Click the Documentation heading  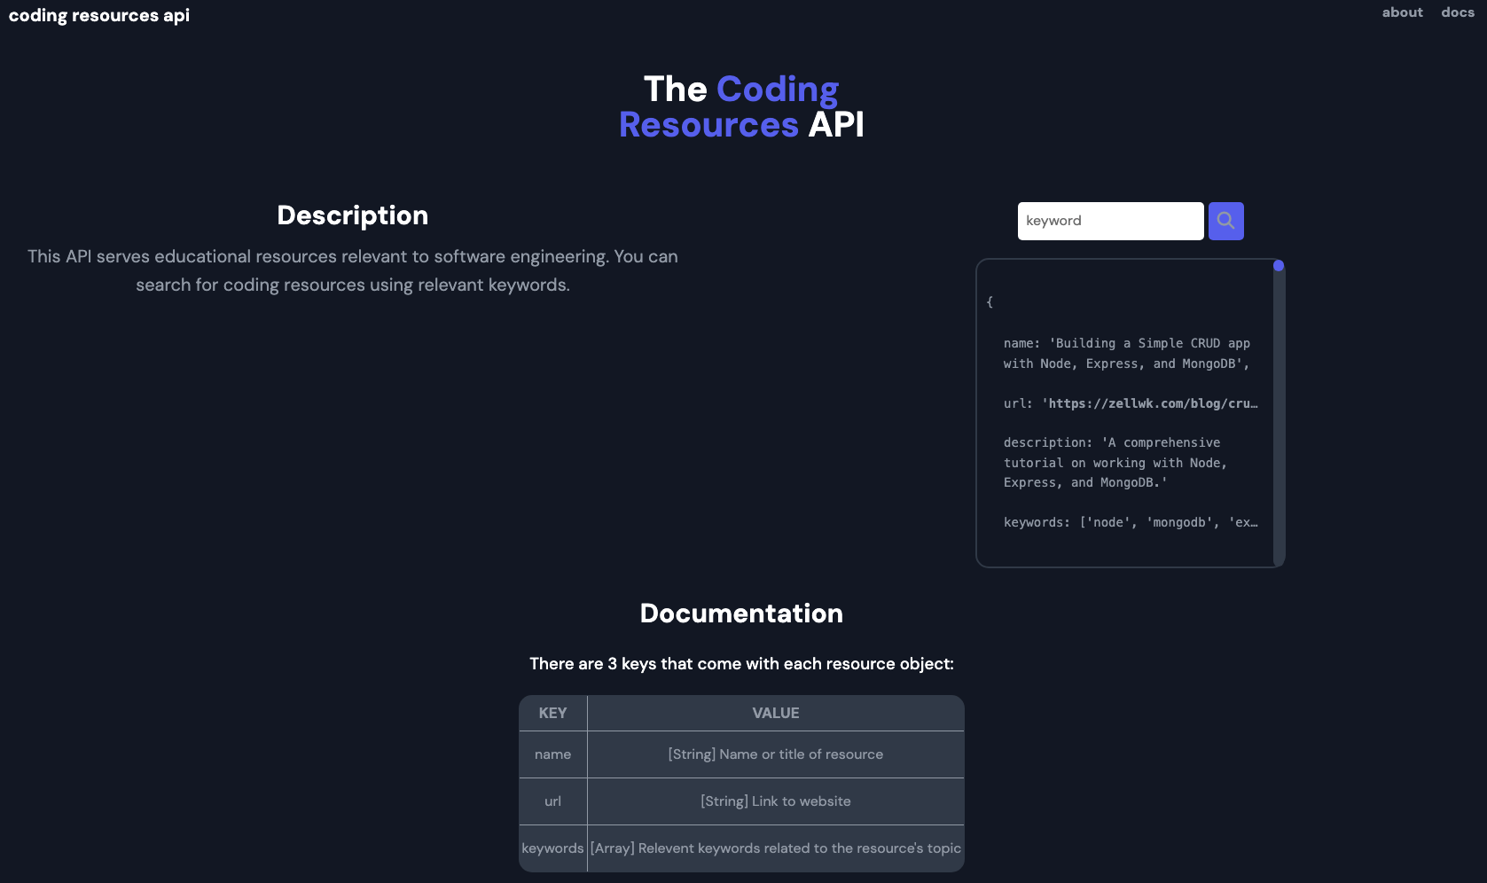pos(741,613)
